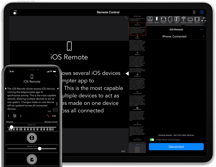The width and height of the screenshot is (216, 167).
Task: Open the Markers panel
Action: pyautogui.click(x=157, y=20)
